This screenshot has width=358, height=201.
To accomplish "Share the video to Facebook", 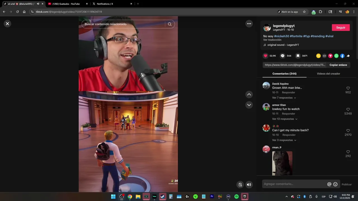I will [342, 56].
